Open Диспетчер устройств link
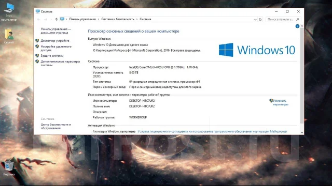 coord(55,41)
